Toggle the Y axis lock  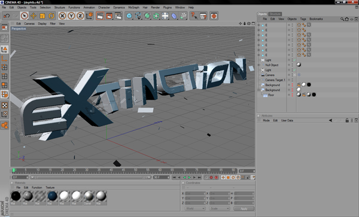pos(71,16)
